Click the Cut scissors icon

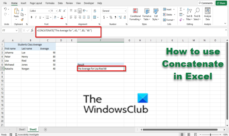pyautogui.click(x=22, y=10)
